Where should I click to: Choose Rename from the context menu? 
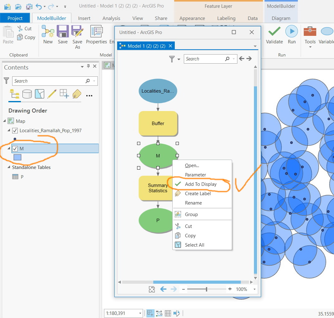point(193,203)
